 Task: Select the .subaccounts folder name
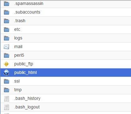[27, 12]
